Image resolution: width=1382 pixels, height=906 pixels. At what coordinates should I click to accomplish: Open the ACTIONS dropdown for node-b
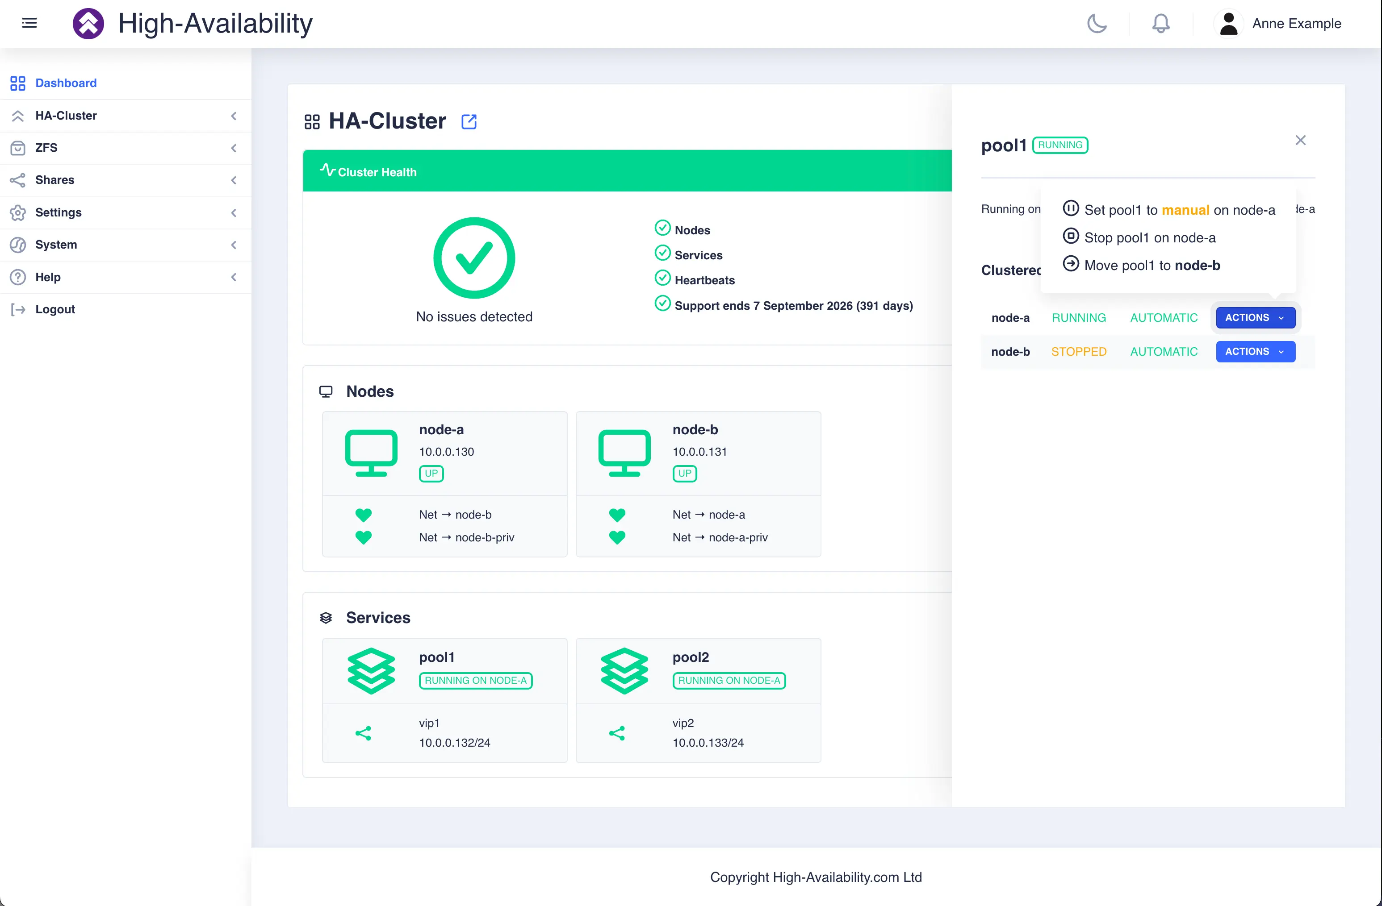1256,352
